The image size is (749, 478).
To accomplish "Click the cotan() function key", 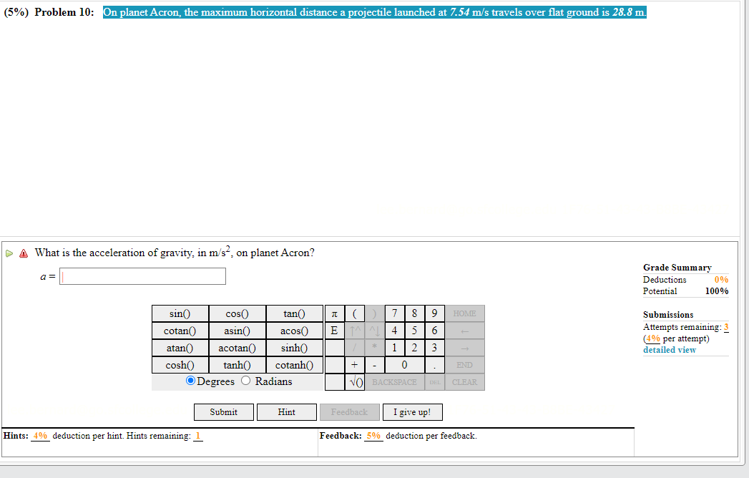I will pyautogui.click(x=180, y=331).
